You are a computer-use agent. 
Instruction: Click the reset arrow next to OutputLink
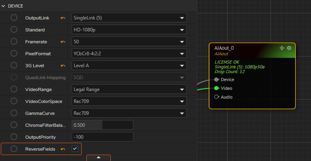click(x=63, y=18)
